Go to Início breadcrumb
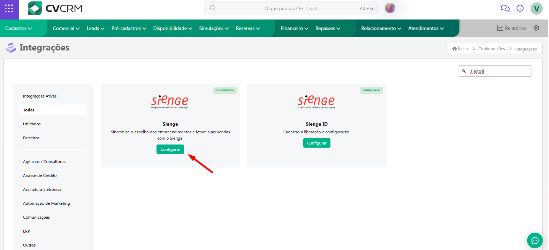This screenshot has width=549, height=250. pyautogui.click(x=460, y=49)
